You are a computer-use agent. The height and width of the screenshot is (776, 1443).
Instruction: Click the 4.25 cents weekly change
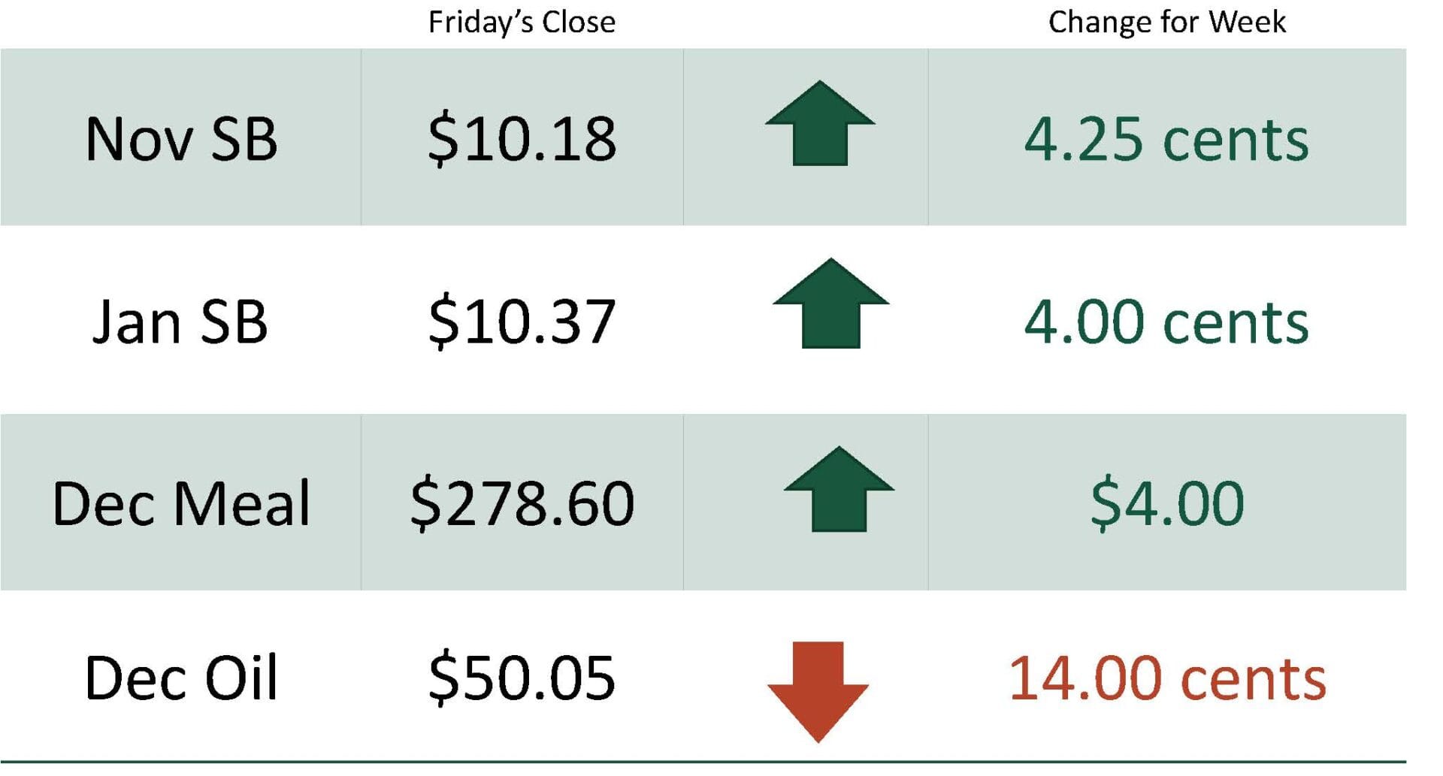coord(1166,140)
